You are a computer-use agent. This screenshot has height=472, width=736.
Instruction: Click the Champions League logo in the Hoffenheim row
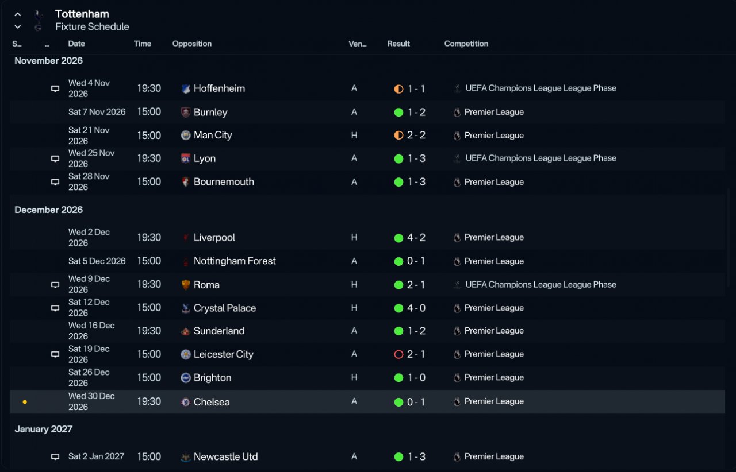click(457, 88)
